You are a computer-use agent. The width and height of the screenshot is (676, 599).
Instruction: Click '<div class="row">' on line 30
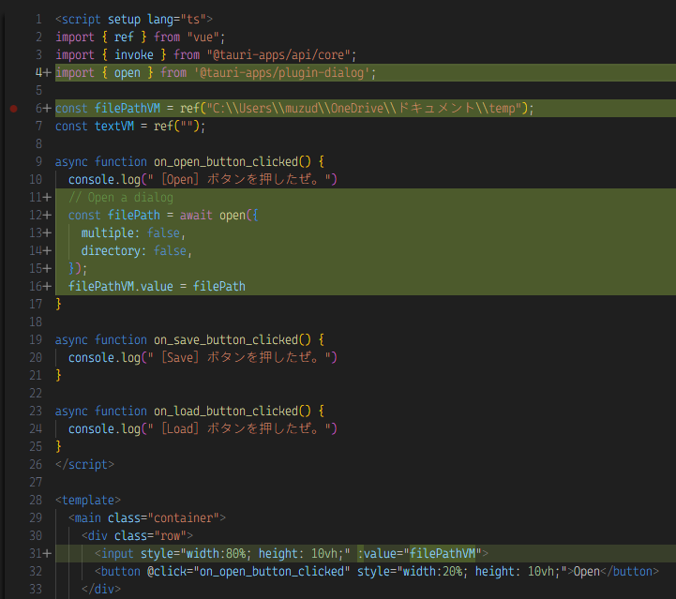click(137, 535)
